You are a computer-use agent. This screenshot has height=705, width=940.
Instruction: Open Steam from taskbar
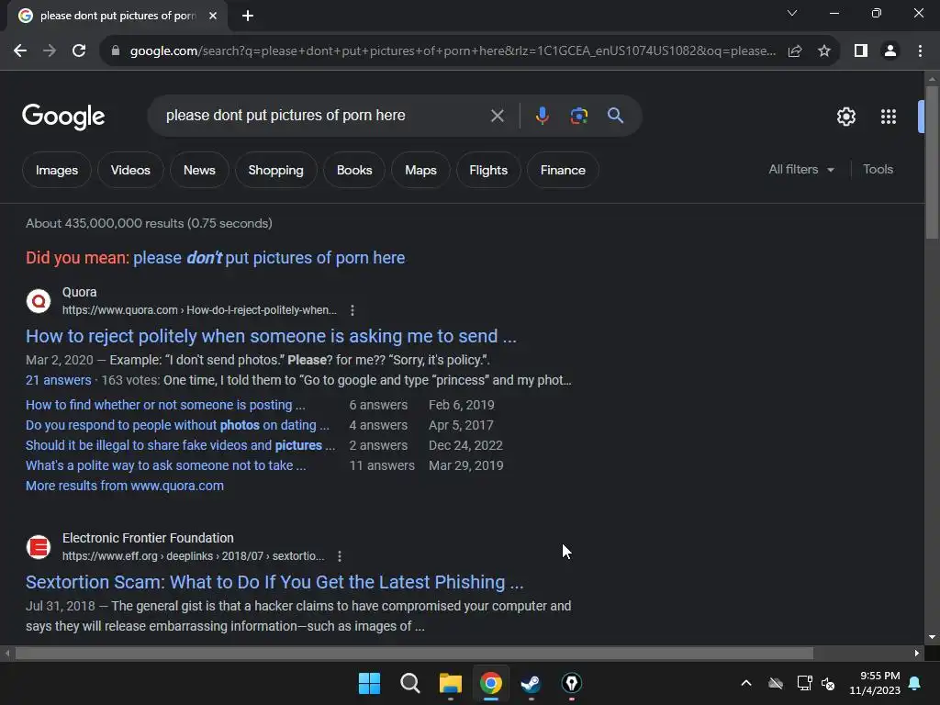click(x=531, y=683)
